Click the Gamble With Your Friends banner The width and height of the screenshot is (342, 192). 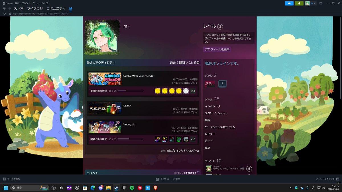tap(105, 79)
